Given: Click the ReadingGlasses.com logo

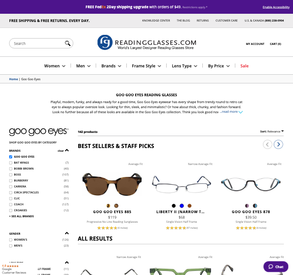Looking at the screenshot, I should coord(147,43).
